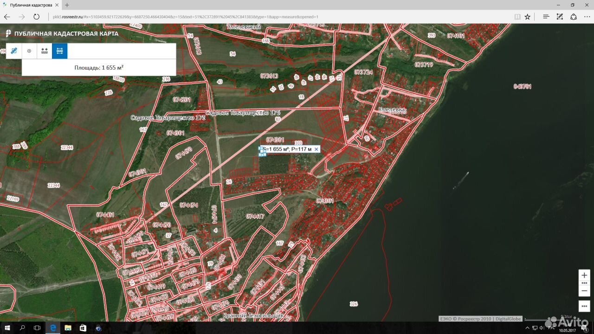The image size is (594, 334).
Task: Select the pencil measurement tool icon
Action: coord(14,51)
